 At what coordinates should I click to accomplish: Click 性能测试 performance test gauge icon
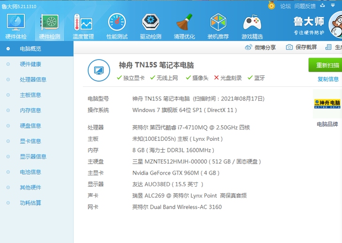(117, 23)
